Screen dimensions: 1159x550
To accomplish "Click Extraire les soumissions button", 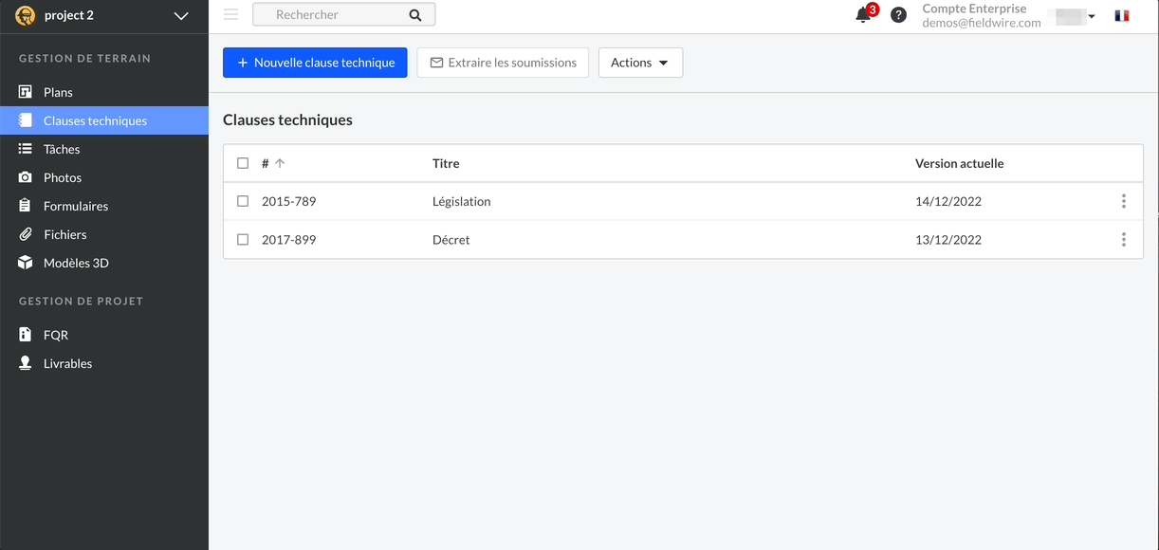I will tap(503, 63).
